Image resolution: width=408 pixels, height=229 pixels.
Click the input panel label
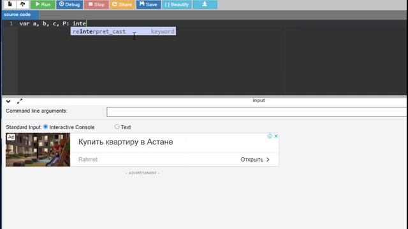point(259,101)
